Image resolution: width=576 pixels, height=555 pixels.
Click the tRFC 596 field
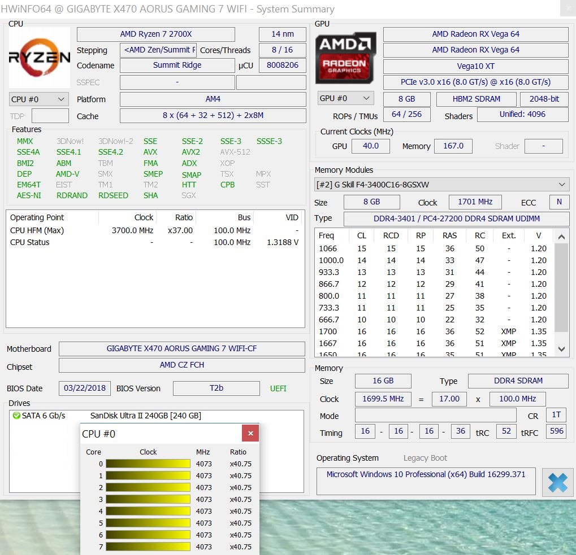tap(557, 431)
